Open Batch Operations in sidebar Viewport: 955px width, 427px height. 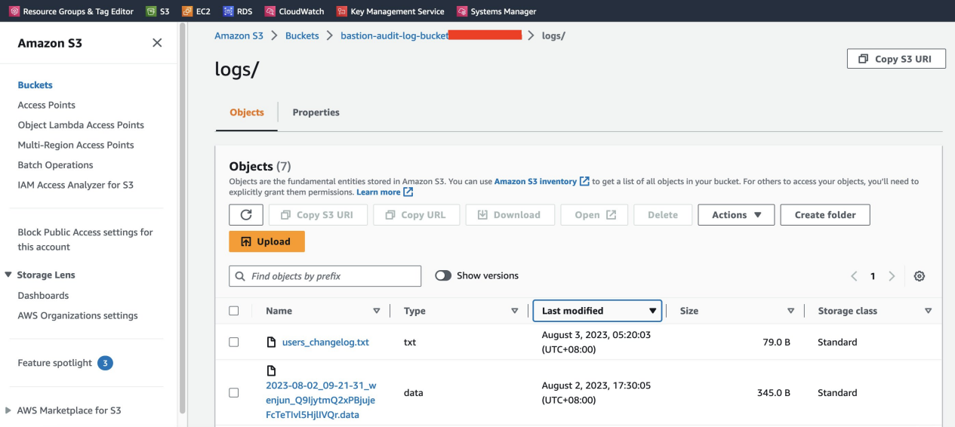coord(56,165)
